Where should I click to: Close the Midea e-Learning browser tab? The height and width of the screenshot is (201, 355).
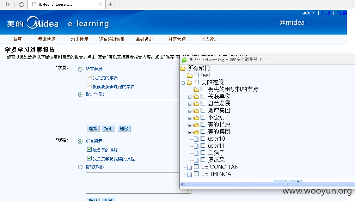pyautogui.click(x=100, y=4)
